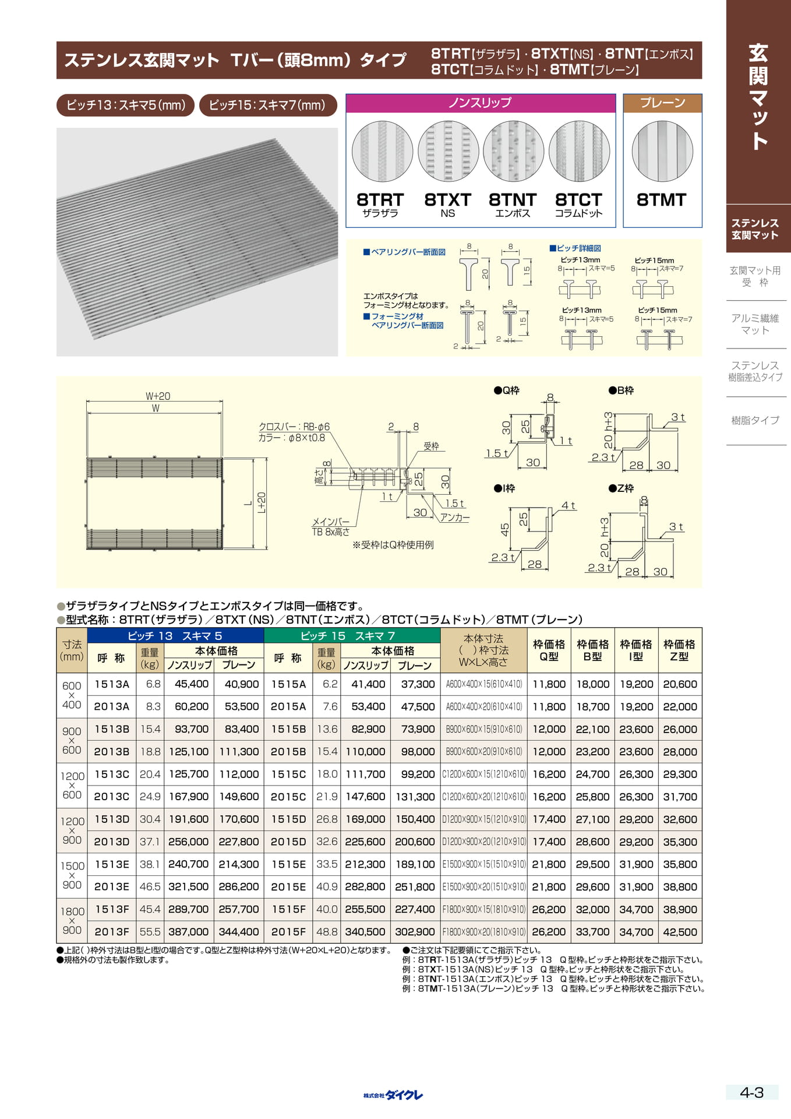Viewport: 791px width, 1119px height.
Task: Select model cell 1513D
Action: pyautogui.click(x=112, y=819)
